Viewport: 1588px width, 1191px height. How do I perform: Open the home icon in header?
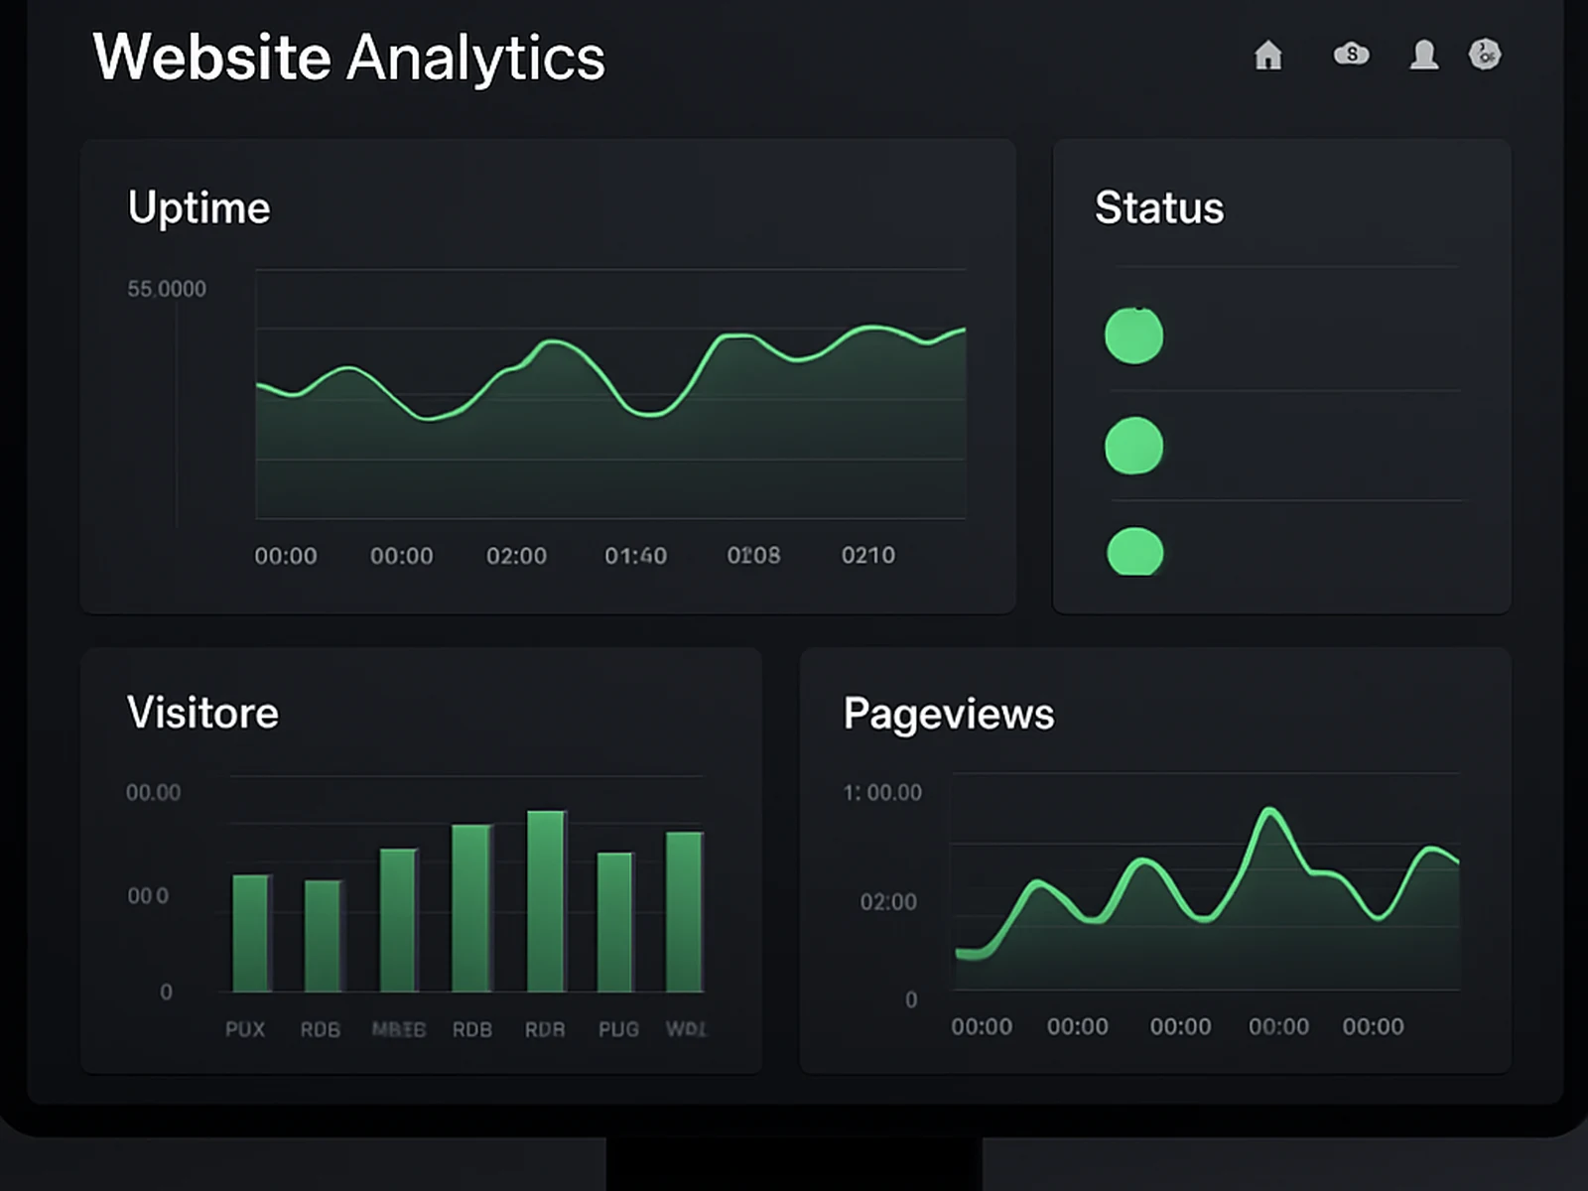[1268, 55]
